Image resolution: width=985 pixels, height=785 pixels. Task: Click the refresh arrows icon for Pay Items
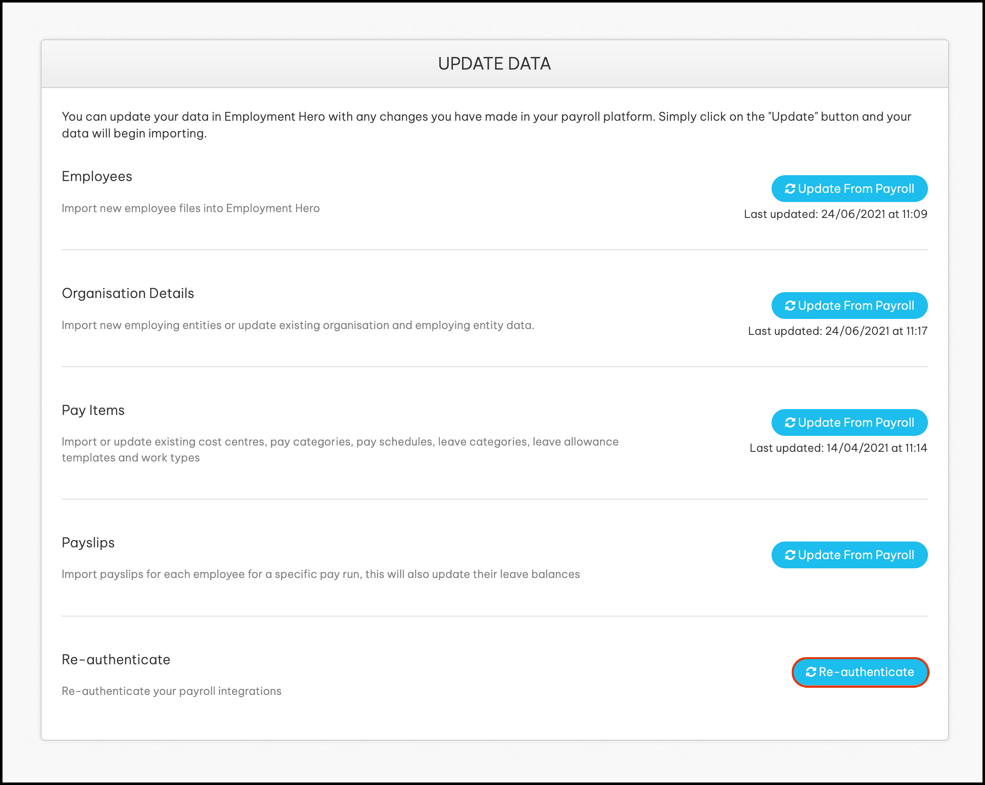click(790, 423)
